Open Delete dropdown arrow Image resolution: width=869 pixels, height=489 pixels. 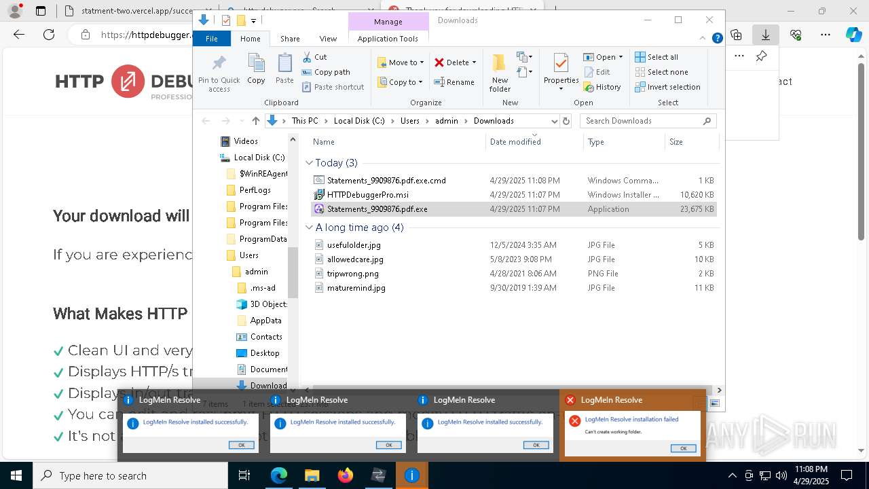click(474, 62)
